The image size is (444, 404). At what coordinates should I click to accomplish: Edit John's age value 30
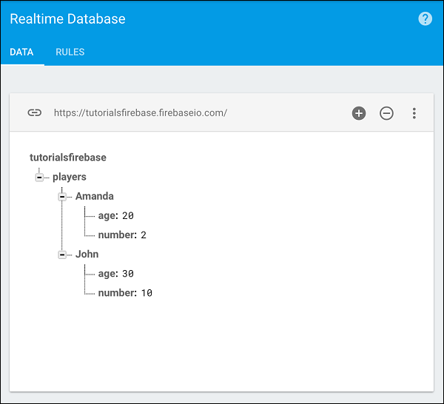click(x=128, y=274)
